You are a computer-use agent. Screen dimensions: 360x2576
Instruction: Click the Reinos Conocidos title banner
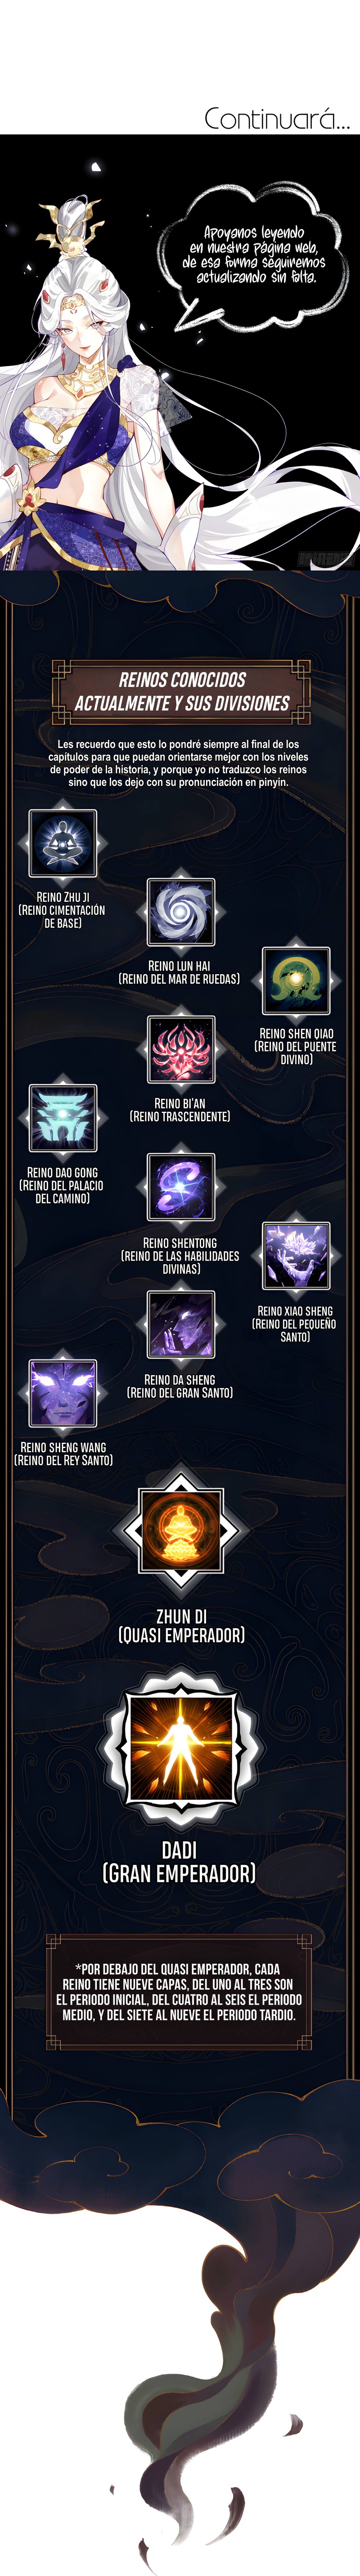tap(181, 691)
